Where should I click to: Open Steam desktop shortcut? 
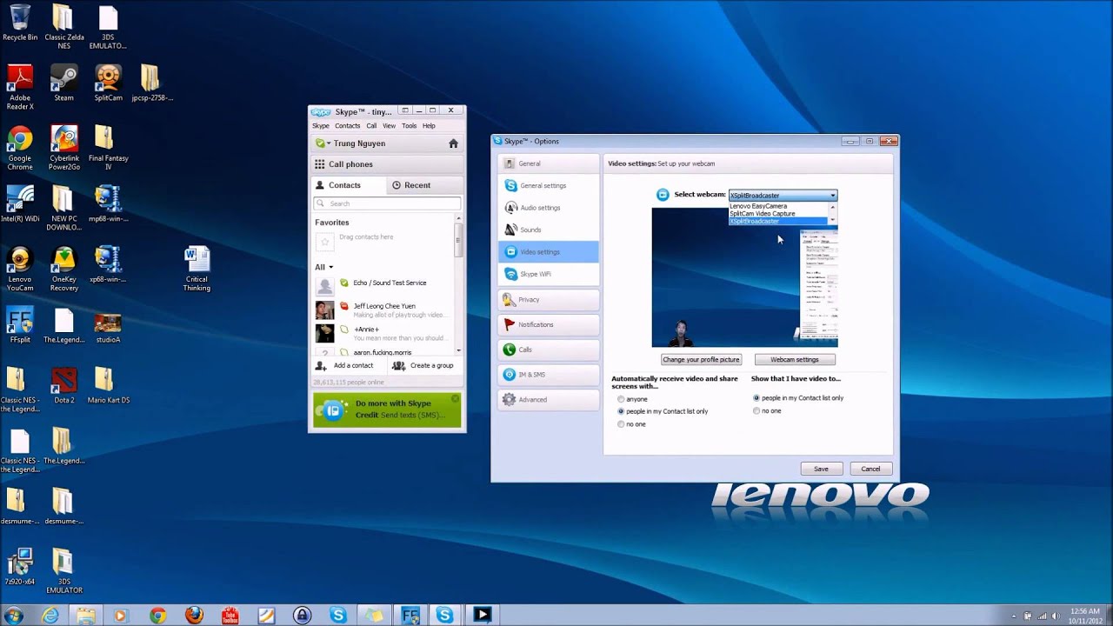click(63, 83)
